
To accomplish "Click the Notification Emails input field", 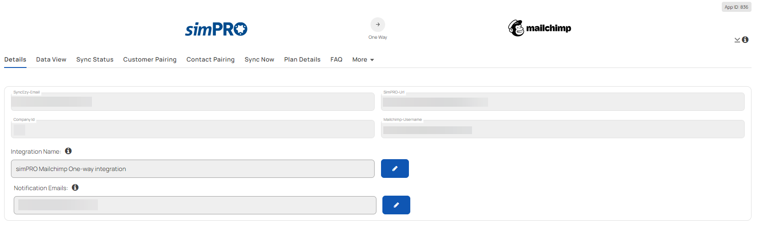I will 195,205.
